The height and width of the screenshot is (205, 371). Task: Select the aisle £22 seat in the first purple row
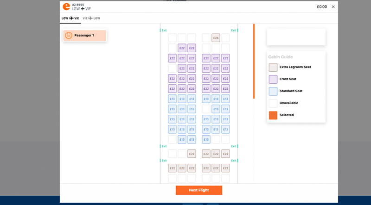pos(192,48)
